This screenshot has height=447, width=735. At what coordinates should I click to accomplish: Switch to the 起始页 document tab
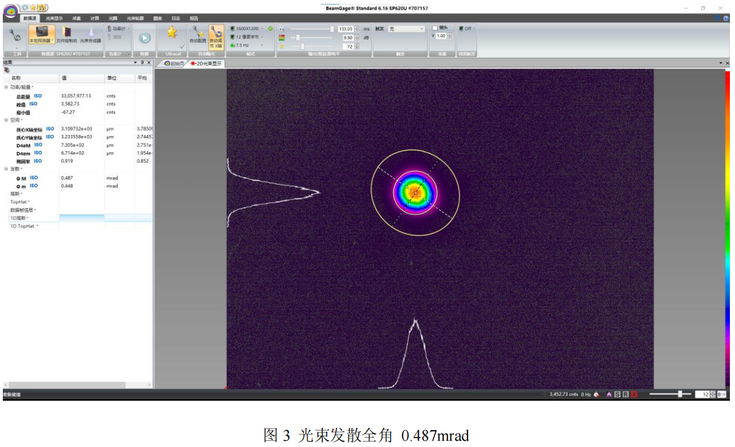(174, 64)
